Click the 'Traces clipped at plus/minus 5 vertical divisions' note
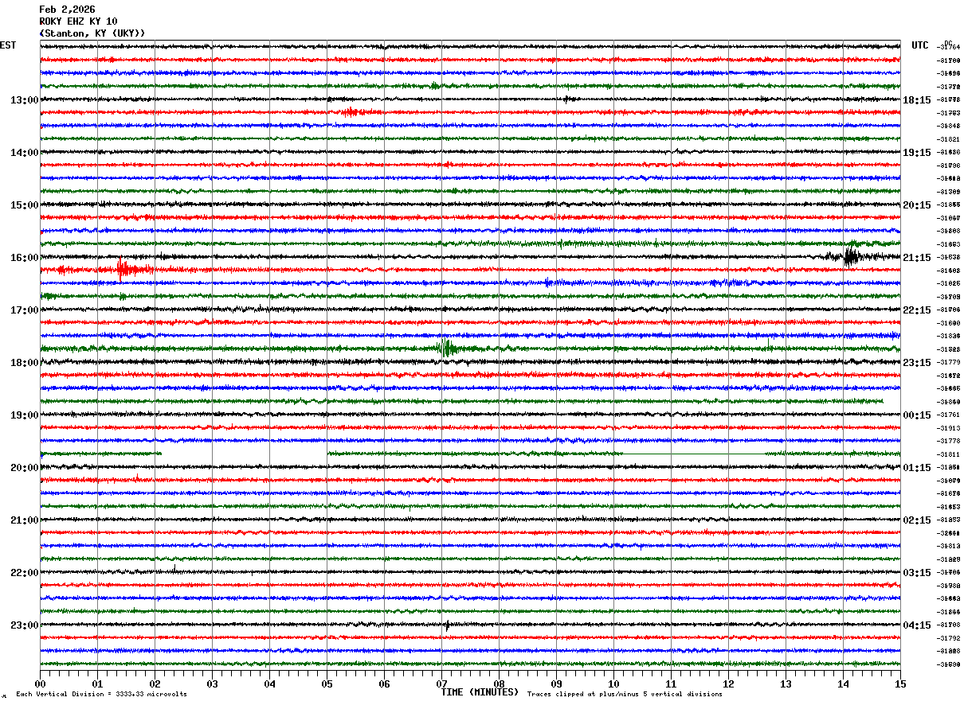This screenshot has height=705, width=964. click(625, 695)
